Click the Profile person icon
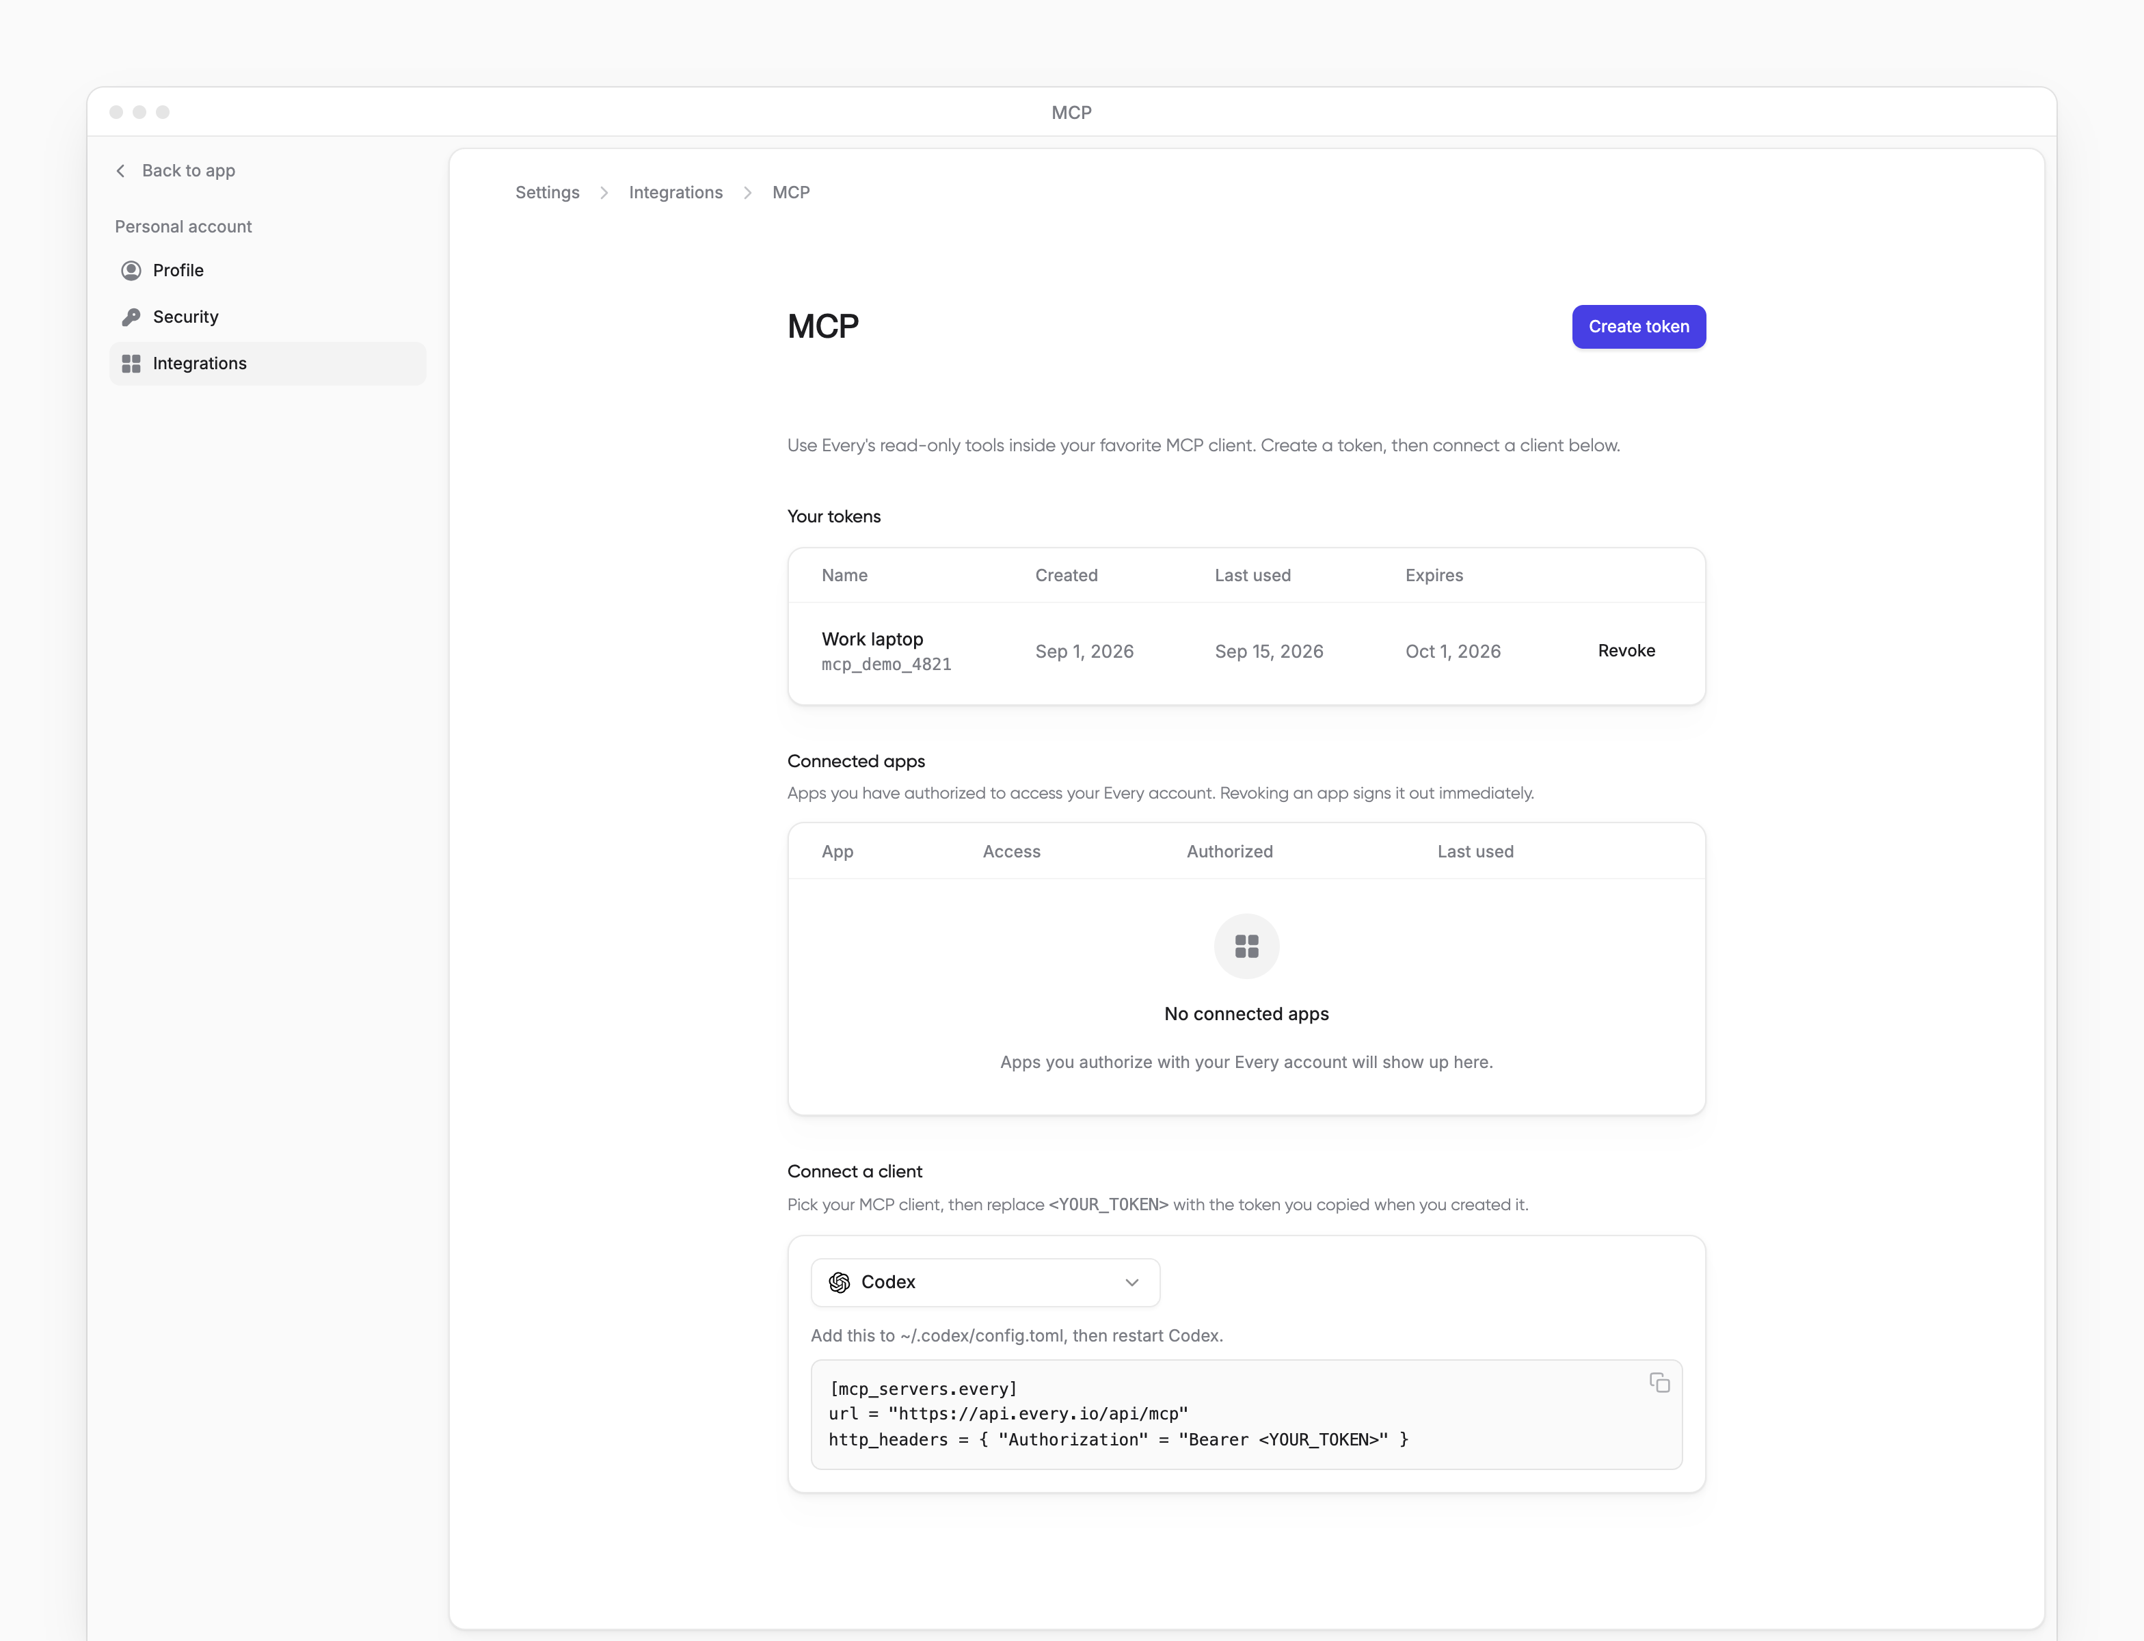This screenshot has height=1641, width=2144. point(131,271)
